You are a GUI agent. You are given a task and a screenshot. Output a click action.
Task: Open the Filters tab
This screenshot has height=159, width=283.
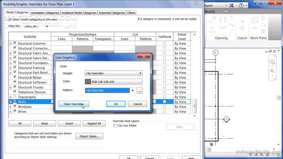131,13
